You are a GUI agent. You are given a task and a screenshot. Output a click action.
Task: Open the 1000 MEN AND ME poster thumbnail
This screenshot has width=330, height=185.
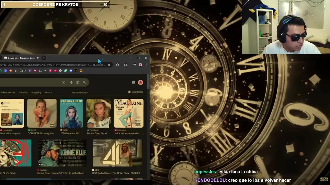[x=71, y=113]
